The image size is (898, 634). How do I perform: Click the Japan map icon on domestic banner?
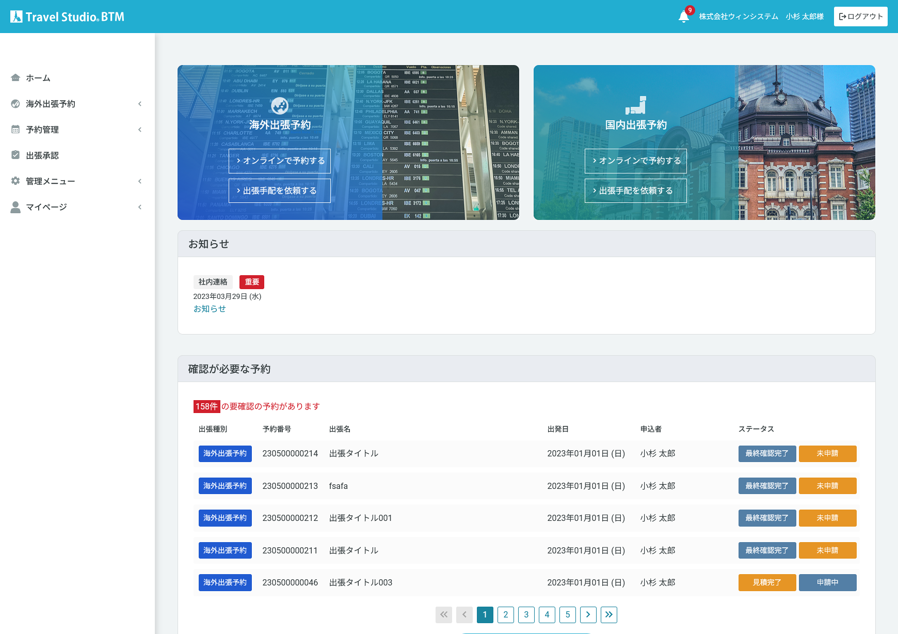(x=636, y=105)
